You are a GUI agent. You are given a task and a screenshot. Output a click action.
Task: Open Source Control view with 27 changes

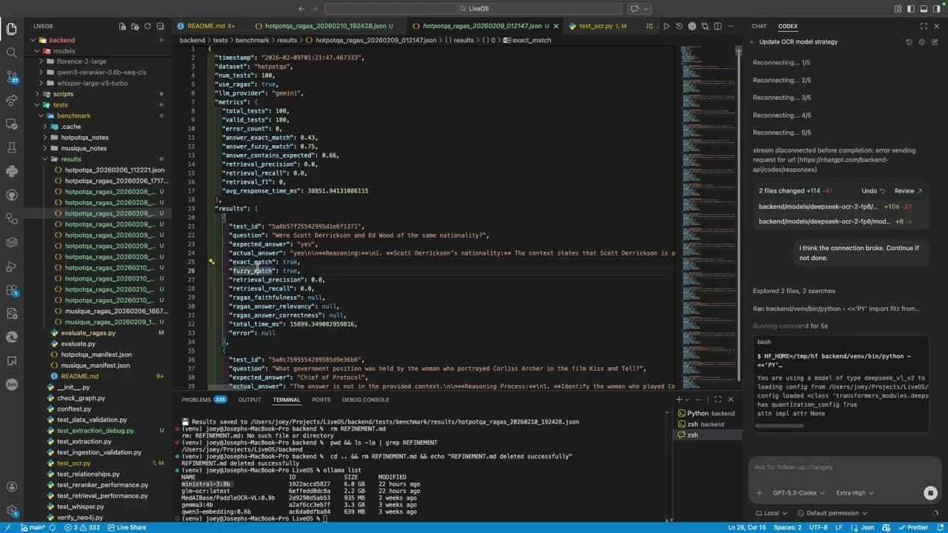coord(11,76)
